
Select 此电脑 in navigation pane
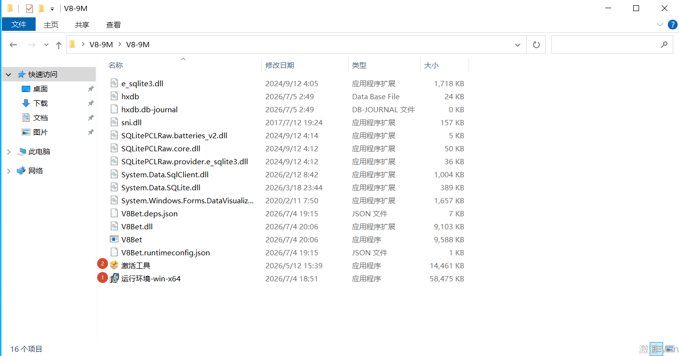[x=39, y=151]
